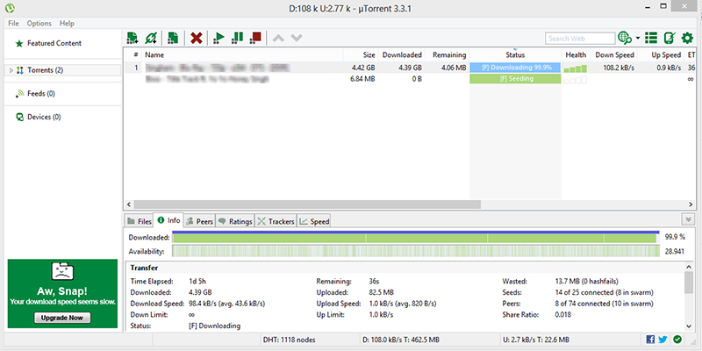This screenshot has height=351, width=702.
Task: Open the Trackers tab
Action: 276,221
